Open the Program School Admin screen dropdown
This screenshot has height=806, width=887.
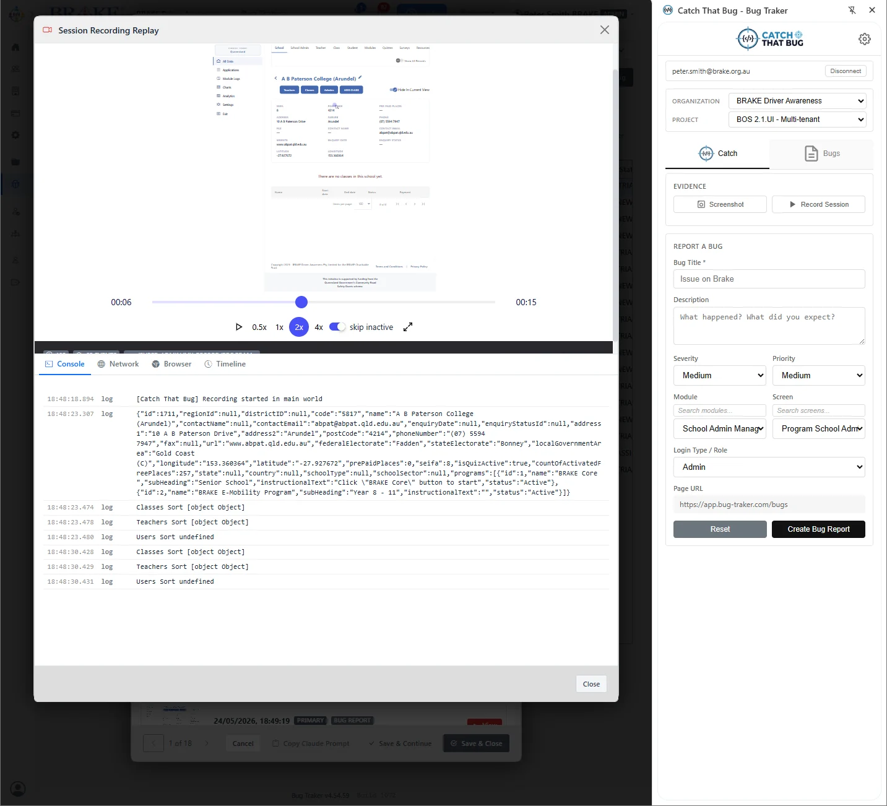tap(818, 428)
